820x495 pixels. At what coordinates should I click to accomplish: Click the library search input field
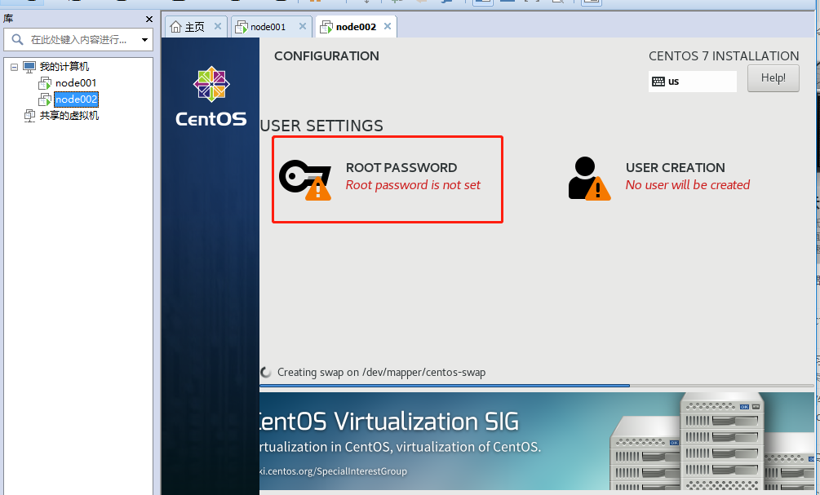coord(82,39)
